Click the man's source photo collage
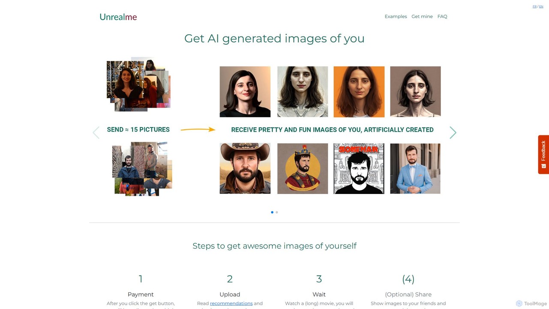Screen dimensions: 549x309 point(142,169)
